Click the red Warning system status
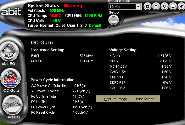 click(73, 6)
